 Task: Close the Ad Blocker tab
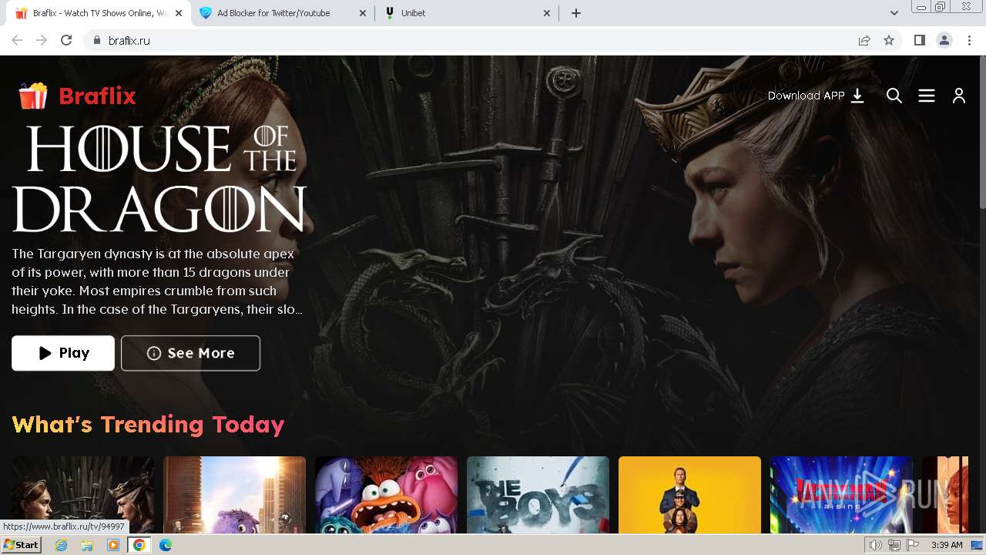click(x=363, y=13)
